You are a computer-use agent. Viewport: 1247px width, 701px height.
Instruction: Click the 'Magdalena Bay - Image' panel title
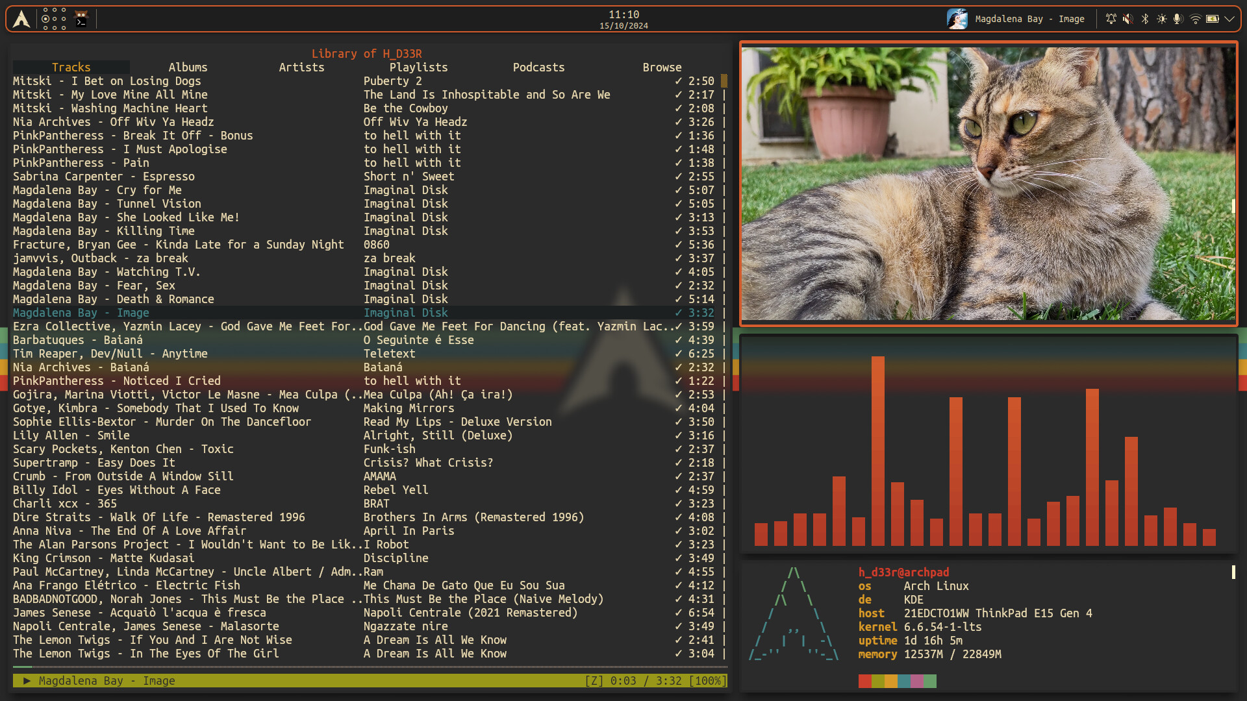tap(1029, 19)
